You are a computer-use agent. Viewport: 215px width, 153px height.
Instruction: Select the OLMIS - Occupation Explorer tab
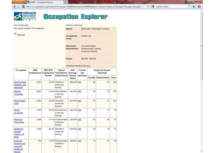45,2
